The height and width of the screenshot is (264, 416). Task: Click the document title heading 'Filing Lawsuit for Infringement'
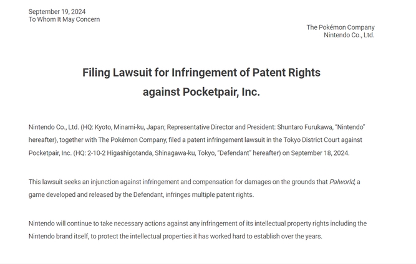click(x=201, y=73)
